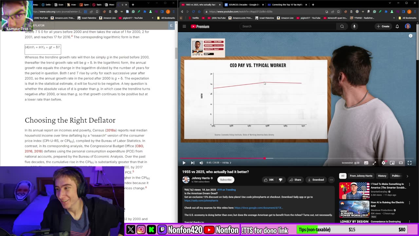Seek on the red video progress bar
Viewport: 419px width, 236px height.
223,158
